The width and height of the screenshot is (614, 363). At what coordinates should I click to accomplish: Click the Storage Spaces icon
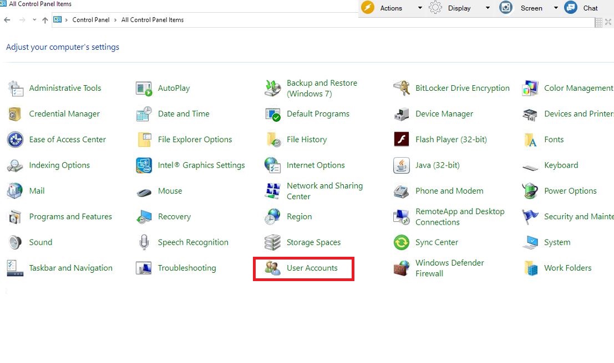(x=272, y=242)
